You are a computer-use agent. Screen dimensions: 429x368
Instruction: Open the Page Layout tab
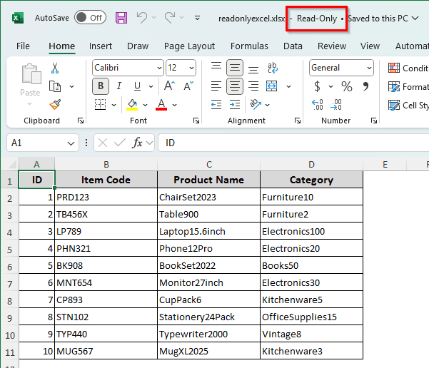click(189, 46)
